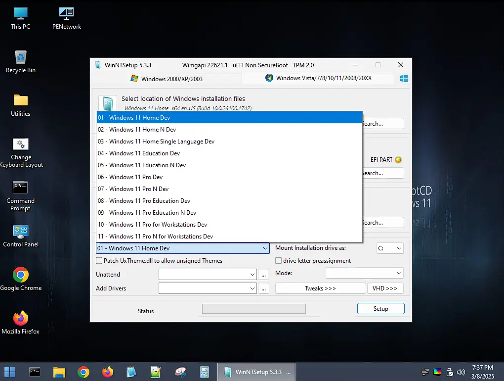Click the flag icon on the Windows 2000/XP/2003 tab
The width and height of the screenshot is (504, 381).
134,78
